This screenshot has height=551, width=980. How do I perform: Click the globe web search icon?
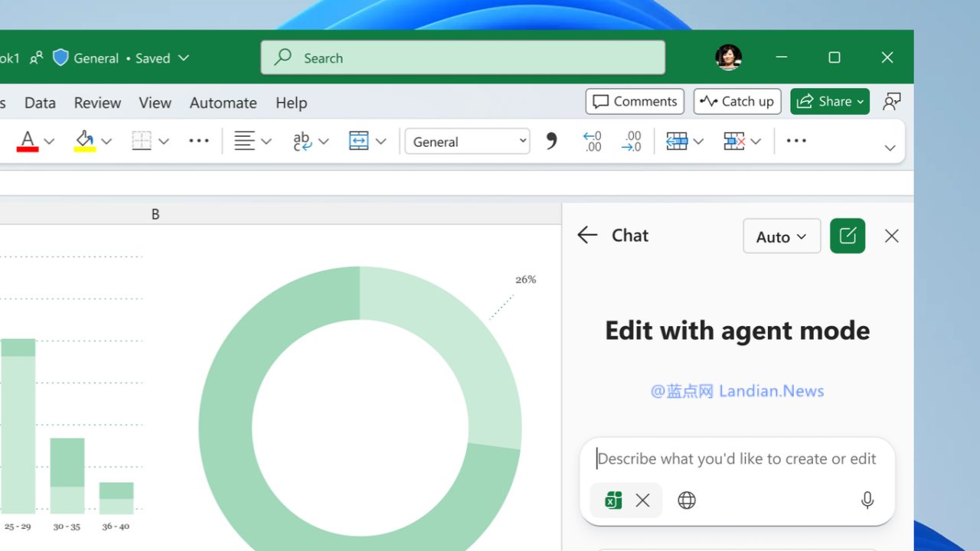(687, 500)
